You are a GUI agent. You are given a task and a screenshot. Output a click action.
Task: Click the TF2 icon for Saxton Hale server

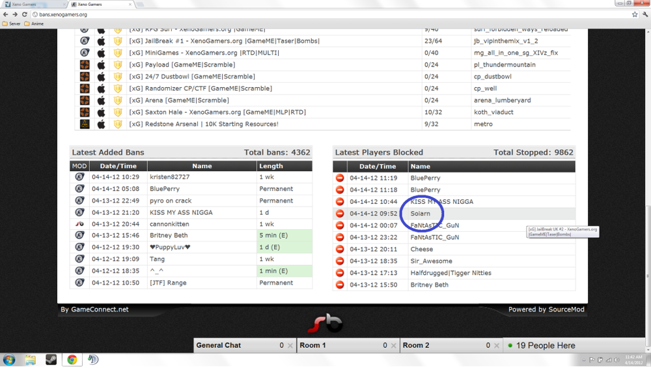pyautogui.click(x=85, y=112)
